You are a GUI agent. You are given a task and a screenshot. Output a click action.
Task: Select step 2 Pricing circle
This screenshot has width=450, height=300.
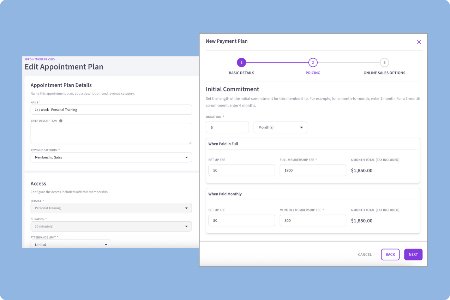tap(313, 63)
